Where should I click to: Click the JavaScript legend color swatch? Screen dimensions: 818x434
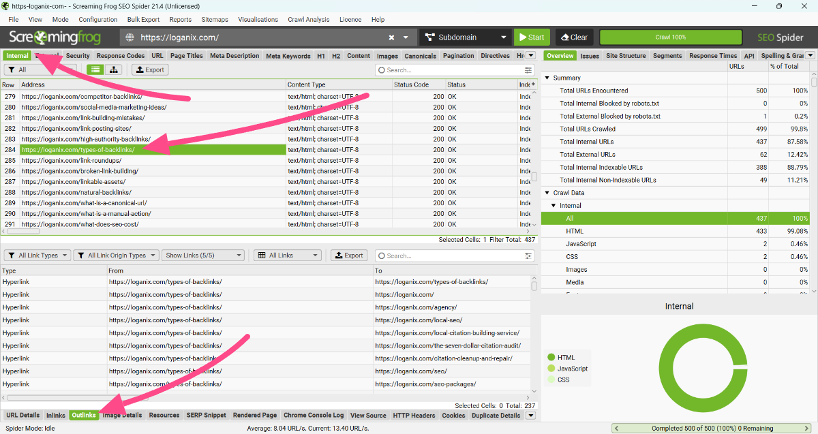[551, 369]
